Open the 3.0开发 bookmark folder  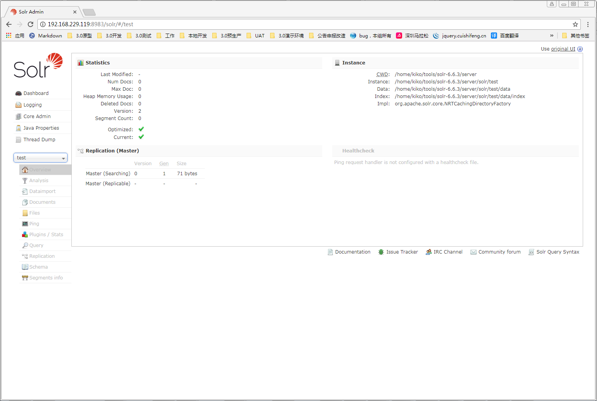click(x=109, y=36)
